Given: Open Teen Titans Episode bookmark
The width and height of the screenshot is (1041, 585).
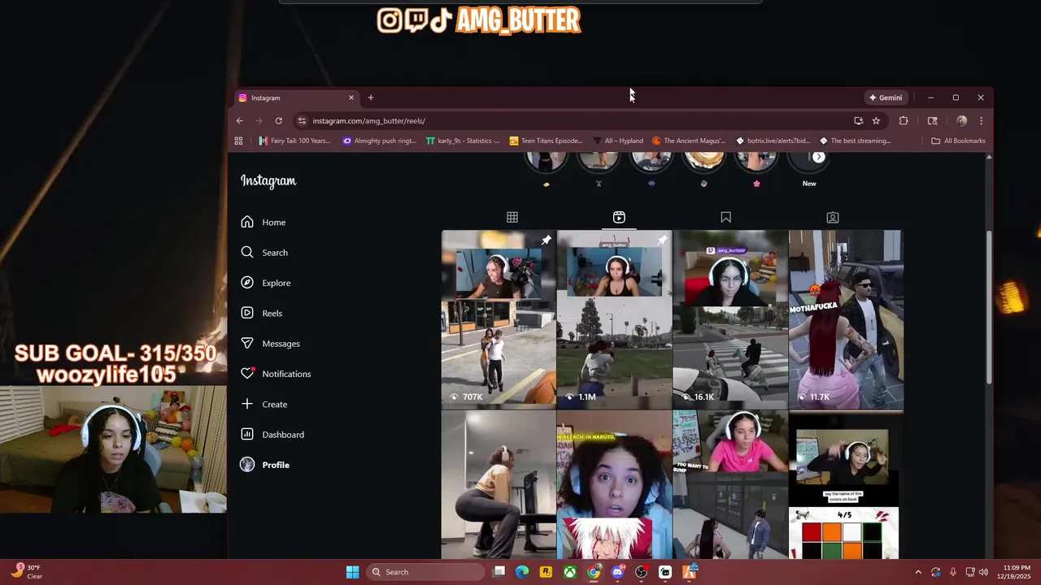Looking at the screenshot, I should (x=546, y=141).
